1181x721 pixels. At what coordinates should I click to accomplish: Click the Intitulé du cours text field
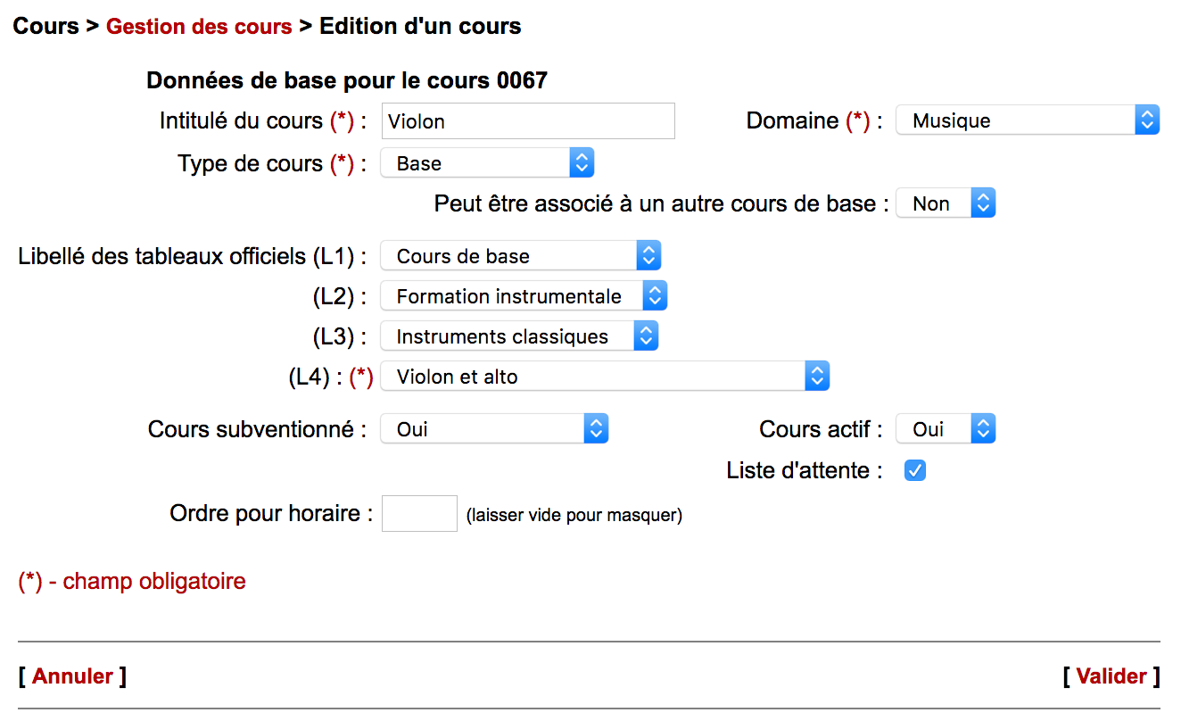pyautogui.click(x=527, y=121)
